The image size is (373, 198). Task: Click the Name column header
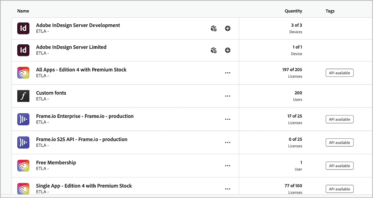click(23, 11)
